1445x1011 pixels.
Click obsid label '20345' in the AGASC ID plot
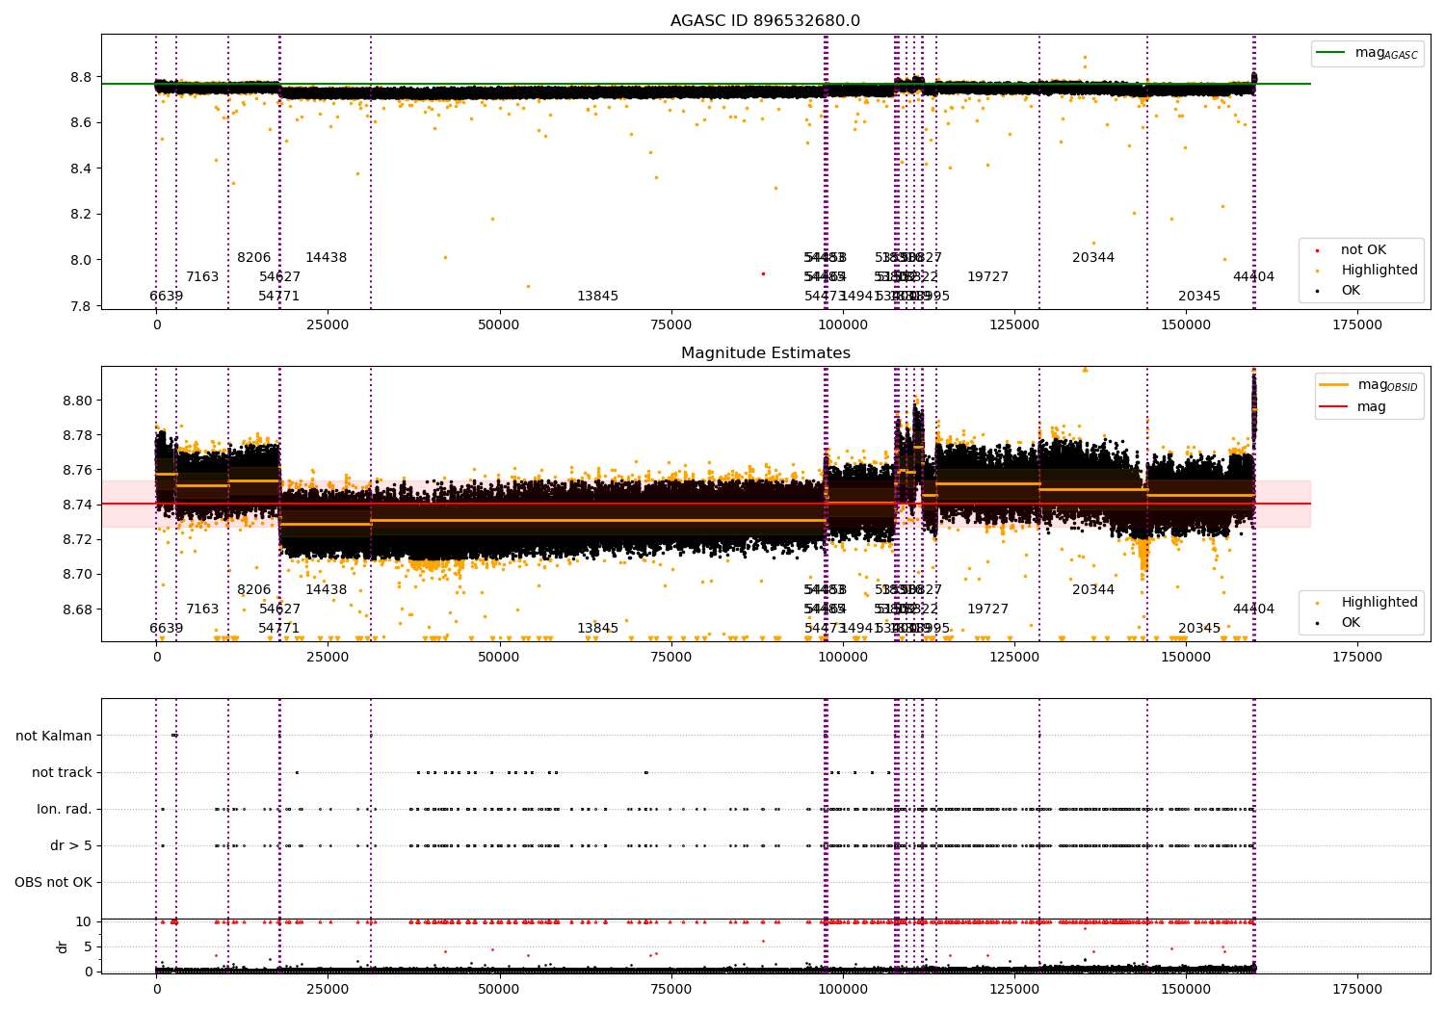[x=1199, y=297]
